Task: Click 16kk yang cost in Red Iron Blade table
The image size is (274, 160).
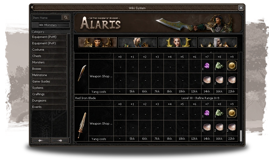Action: [x=219, y=139]
